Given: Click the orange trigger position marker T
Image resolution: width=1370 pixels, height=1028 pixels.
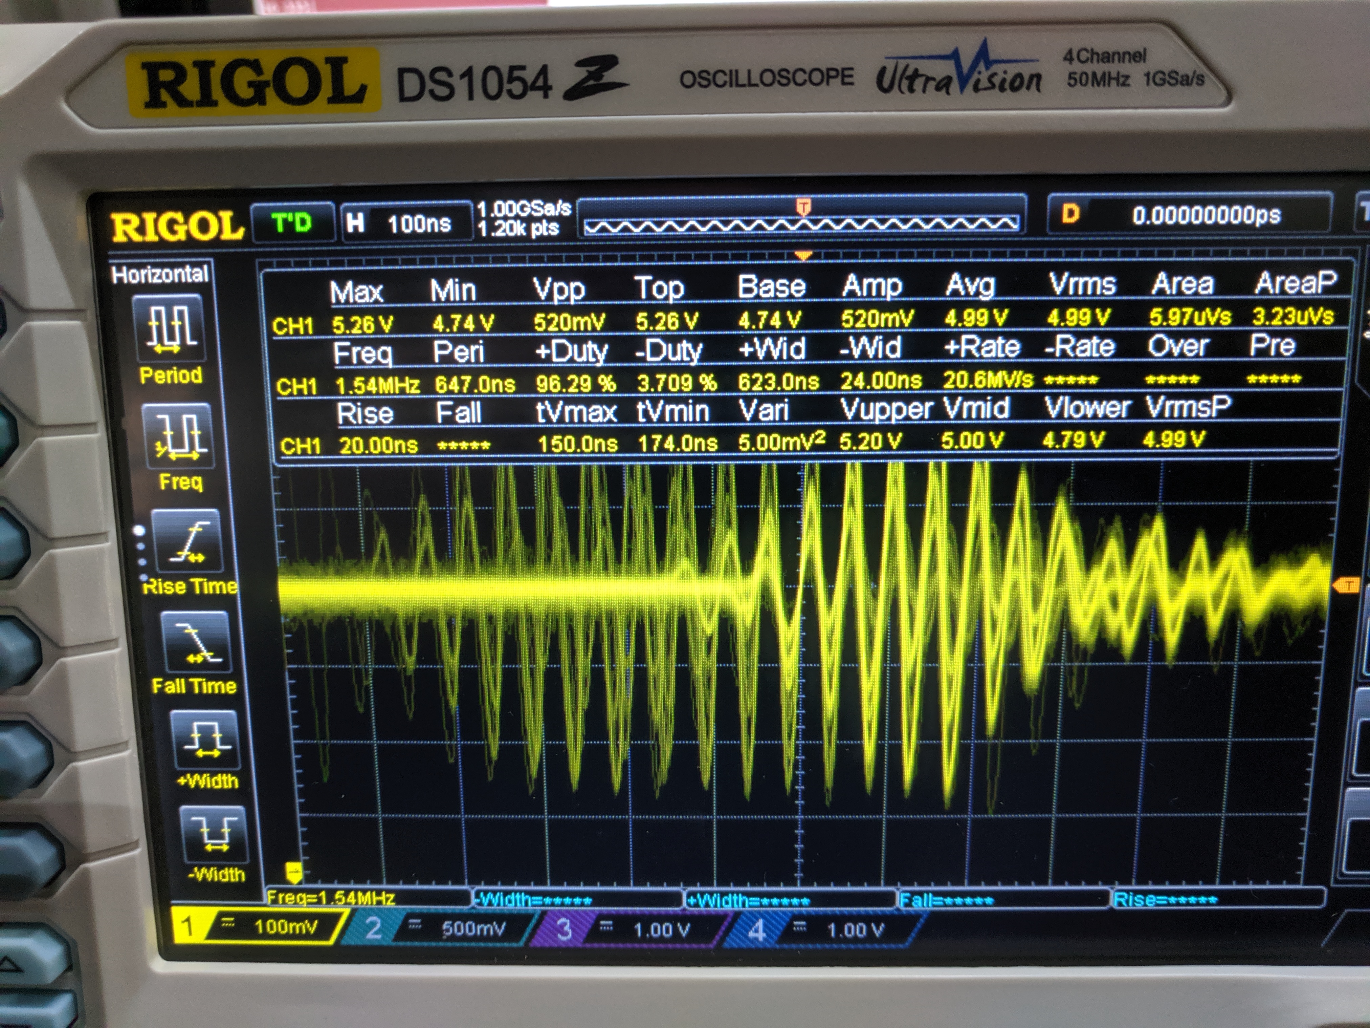Looking at the screenshot, I should (803, 207).
